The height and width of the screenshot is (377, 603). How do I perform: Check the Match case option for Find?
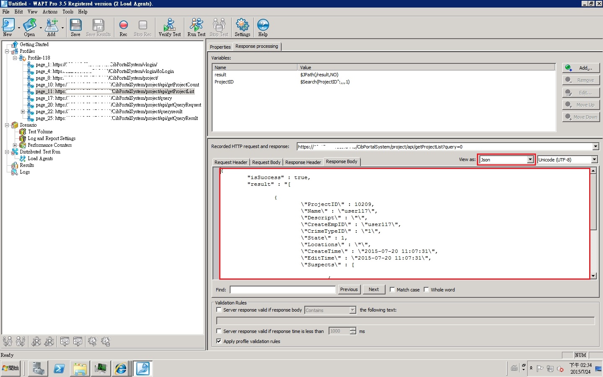click(x=392, y=289)
